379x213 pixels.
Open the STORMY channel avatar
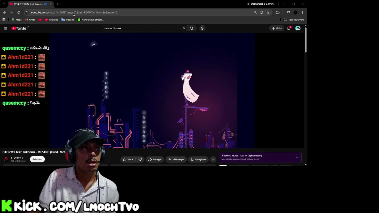pyautogui.click(x=6, y=159)
